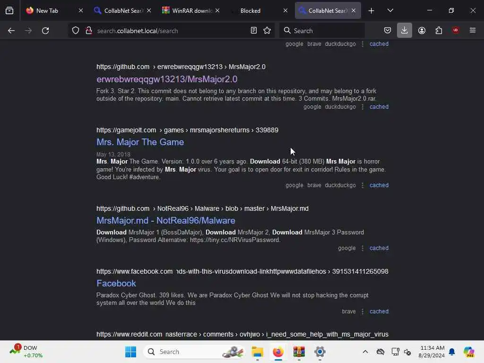Open tracking protection shield icon
484x363 pixels.
click(x=76, y=31)
